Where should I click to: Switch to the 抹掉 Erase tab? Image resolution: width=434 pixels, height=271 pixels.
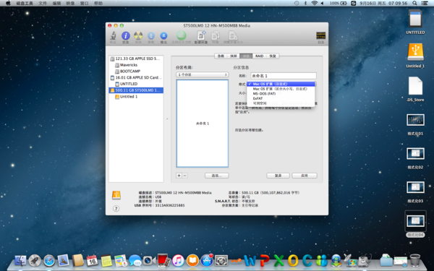pos(234,56)
